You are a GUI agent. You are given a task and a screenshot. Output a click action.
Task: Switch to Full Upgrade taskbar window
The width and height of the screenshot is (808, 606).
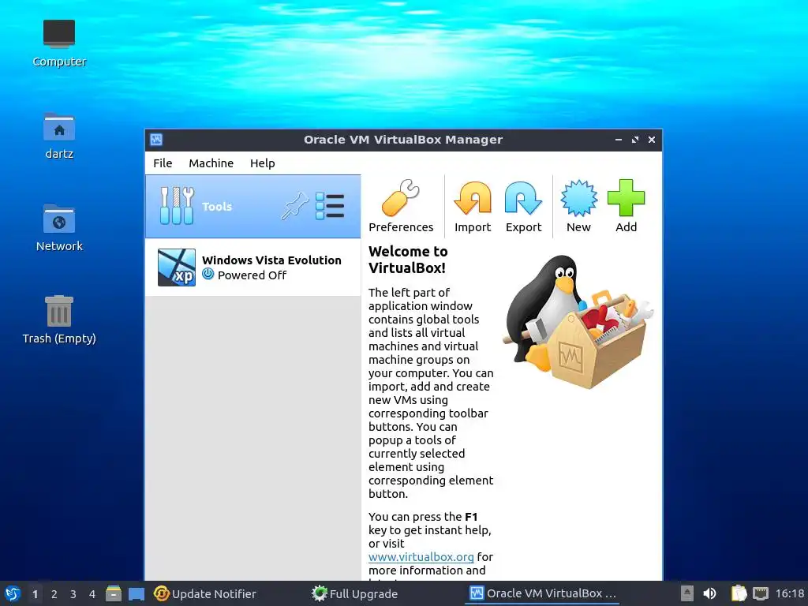pos(387,593)
